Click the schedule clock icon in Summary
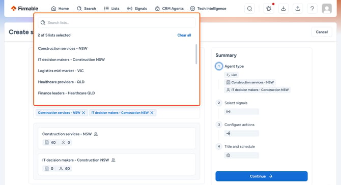This screenshot has height=185, width=341. tap(228, 155)
